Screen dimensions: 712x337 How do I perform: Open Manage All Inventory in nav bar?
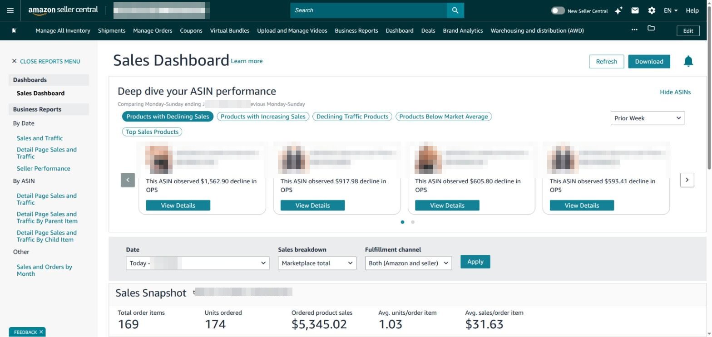[x=63, y=30]
